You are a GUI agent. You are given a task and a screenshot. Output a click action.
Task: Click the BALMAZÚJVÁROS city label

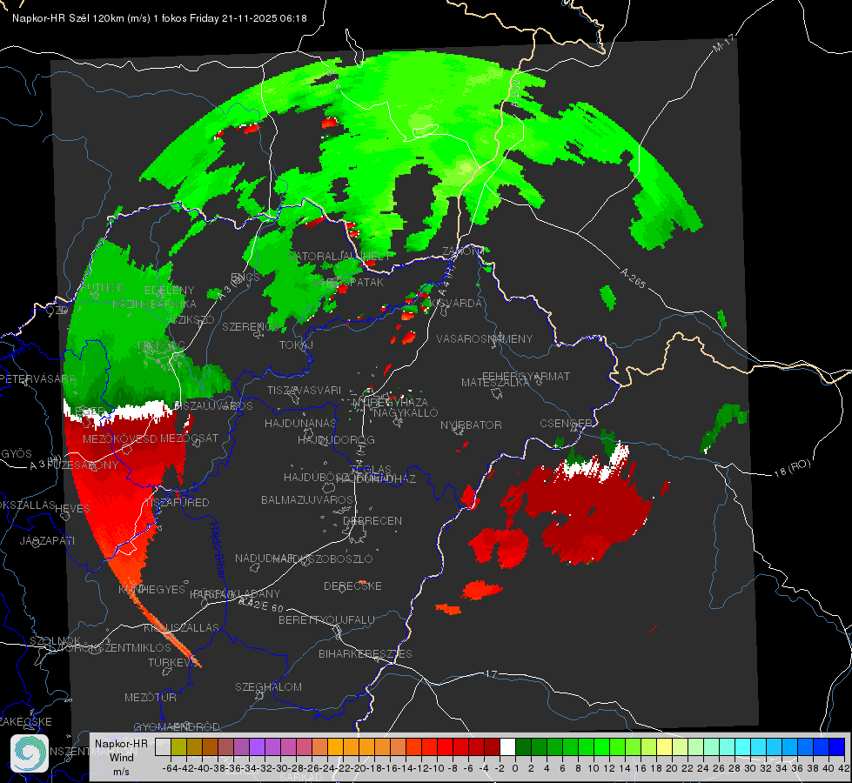307,499
